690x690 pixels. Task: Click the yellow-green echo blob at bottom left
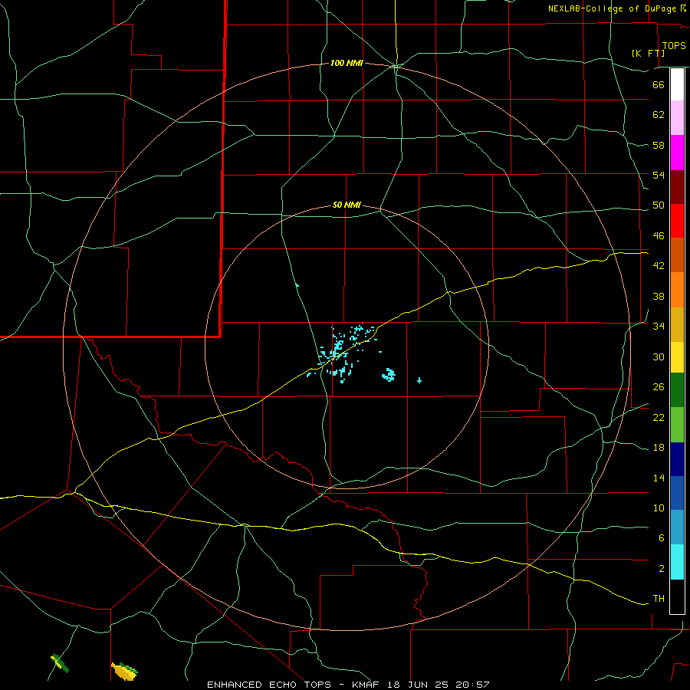coord(124,671)
